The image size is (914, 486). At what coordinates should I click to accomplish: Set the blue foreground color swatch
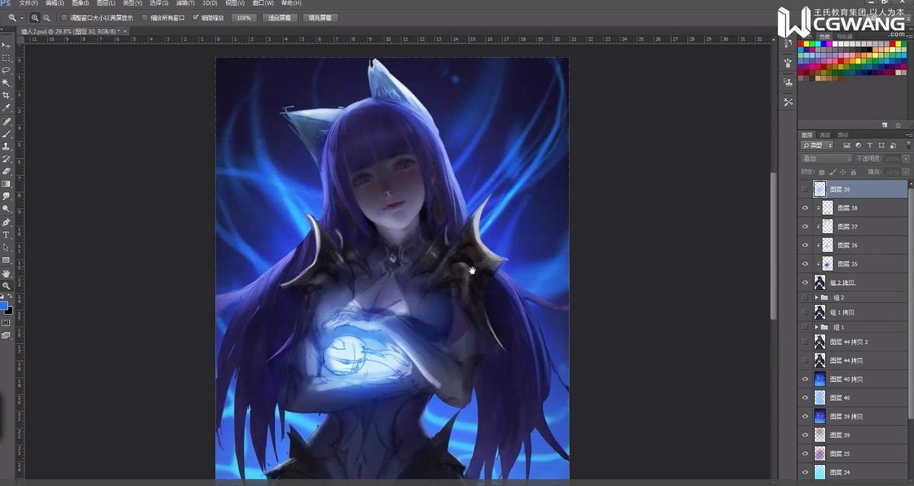(x=4, y=306)
